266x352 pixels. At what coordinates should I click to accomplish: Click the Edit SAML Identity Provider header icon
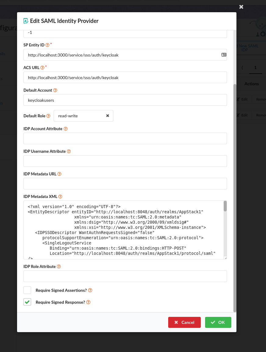tap(25, 21)
